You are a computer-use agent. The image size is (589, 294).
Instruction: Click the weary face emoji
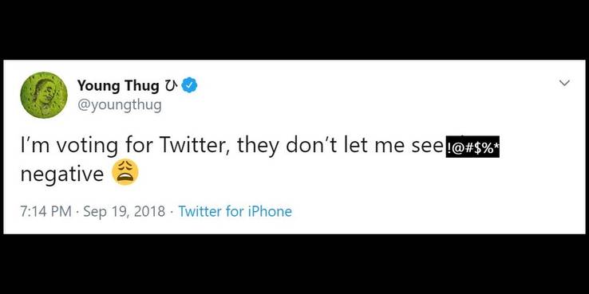[x=125, y=172]
